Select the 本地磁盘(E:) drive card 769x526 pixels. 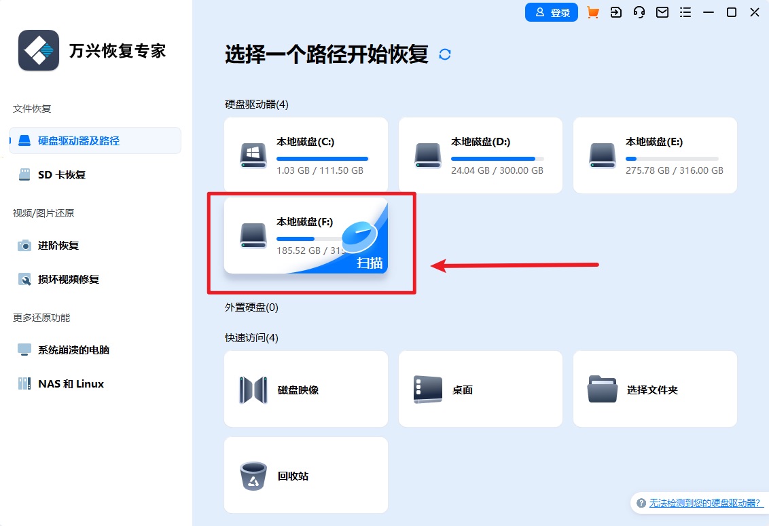[656, 155]
